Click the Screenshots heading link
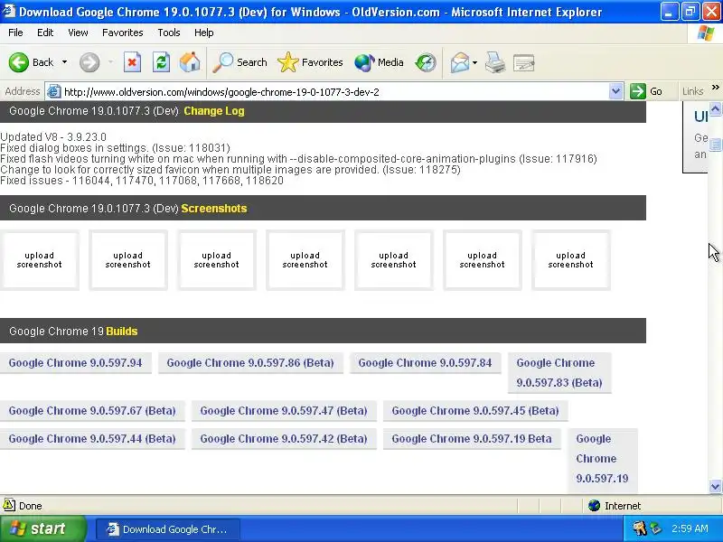Screen dimensions: 723x542 (x=214, y=209)
